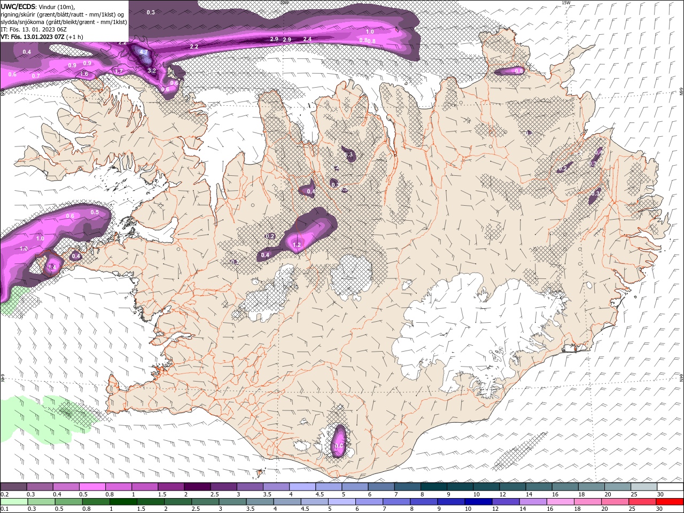The height and width of the screenshot is (513, 684).
Task: Click the '1.7' precipitation value on the map
Action: [119, 71]
